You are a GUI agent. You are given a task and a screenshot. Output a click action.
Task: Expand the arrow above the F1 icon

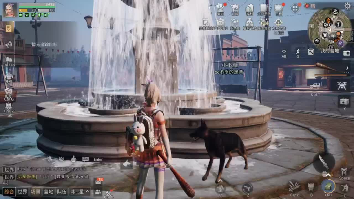[220, 180]
